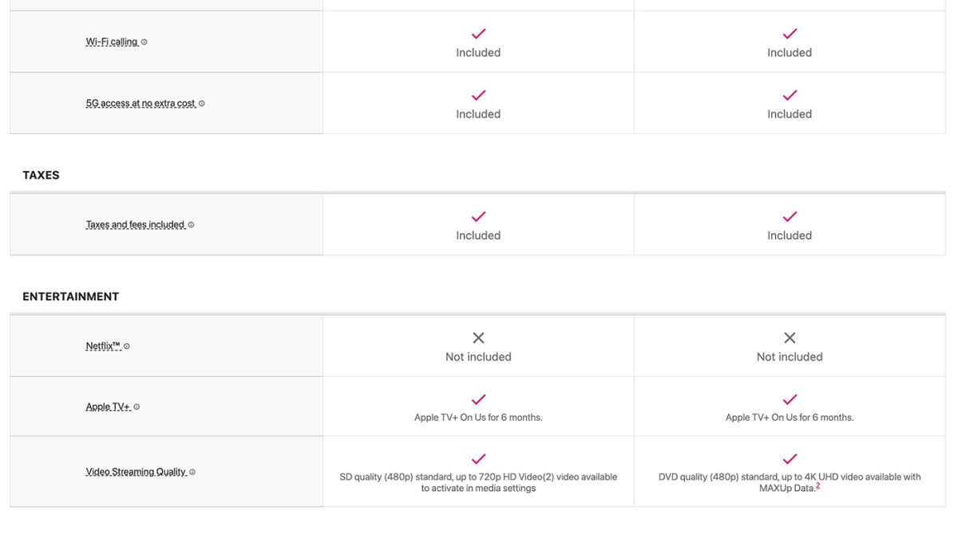The width and height of the screenshot is (958, 539).
Task: Open Video Streaming Quality info icon
Action: coord(192,472)
